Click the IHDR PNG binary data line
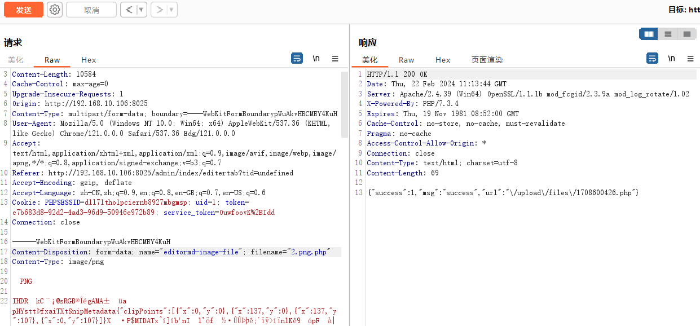The image size is (700, 326). pyautogui.click(x=69, y=301)
